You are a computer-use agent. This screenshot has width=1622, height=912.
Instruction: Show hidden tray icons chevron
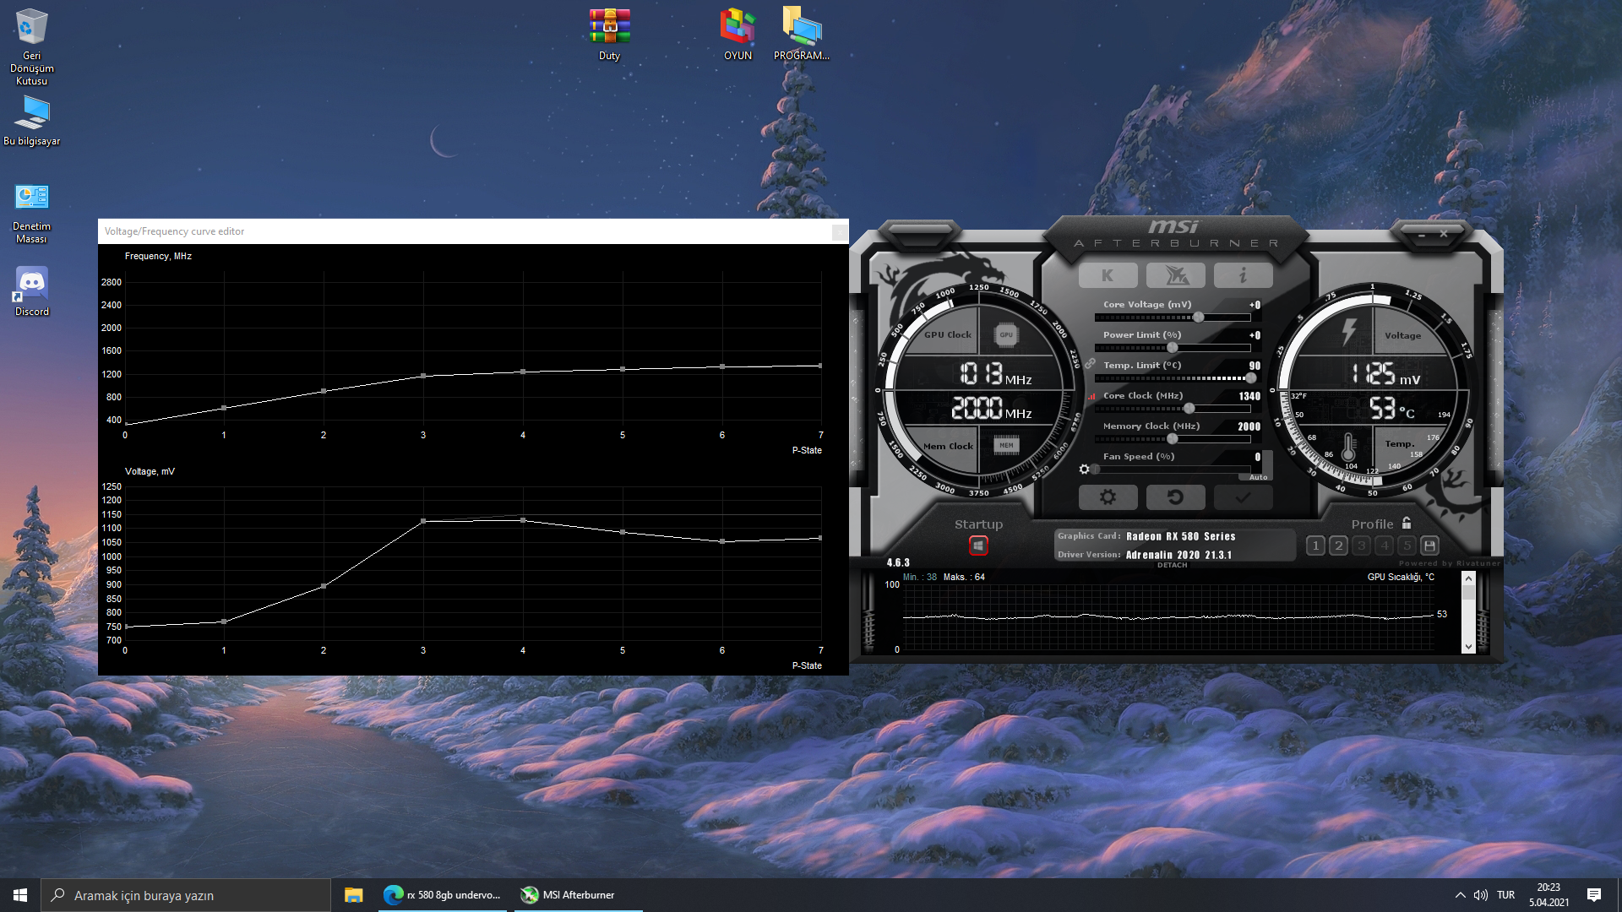tap(1460, 895)
